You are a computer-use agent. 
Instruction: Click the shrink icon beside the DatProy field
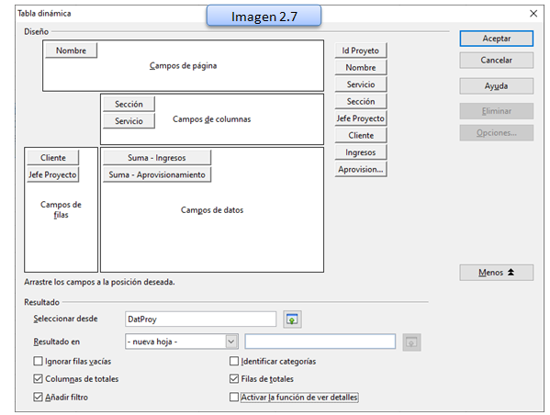(292, 320)
